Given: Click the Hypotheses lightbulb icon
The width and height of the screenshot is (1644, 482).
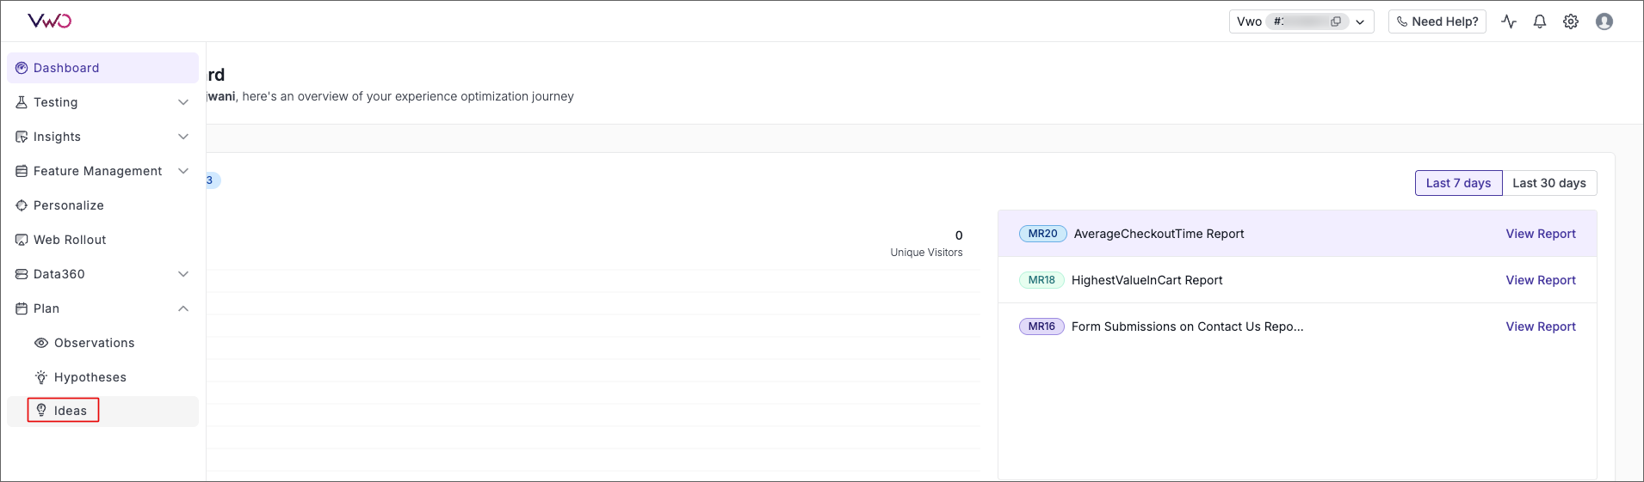Looking at the screenshot, I should click(x=40, y=377).
